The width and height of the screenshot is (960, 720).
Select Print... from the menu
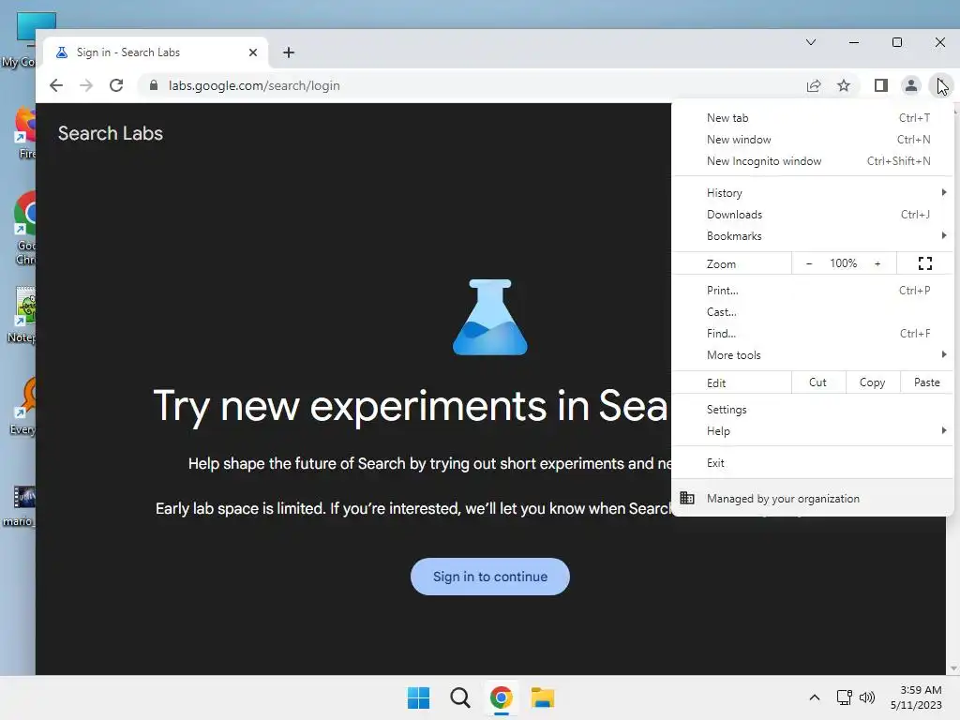click(x=813, y=291)
